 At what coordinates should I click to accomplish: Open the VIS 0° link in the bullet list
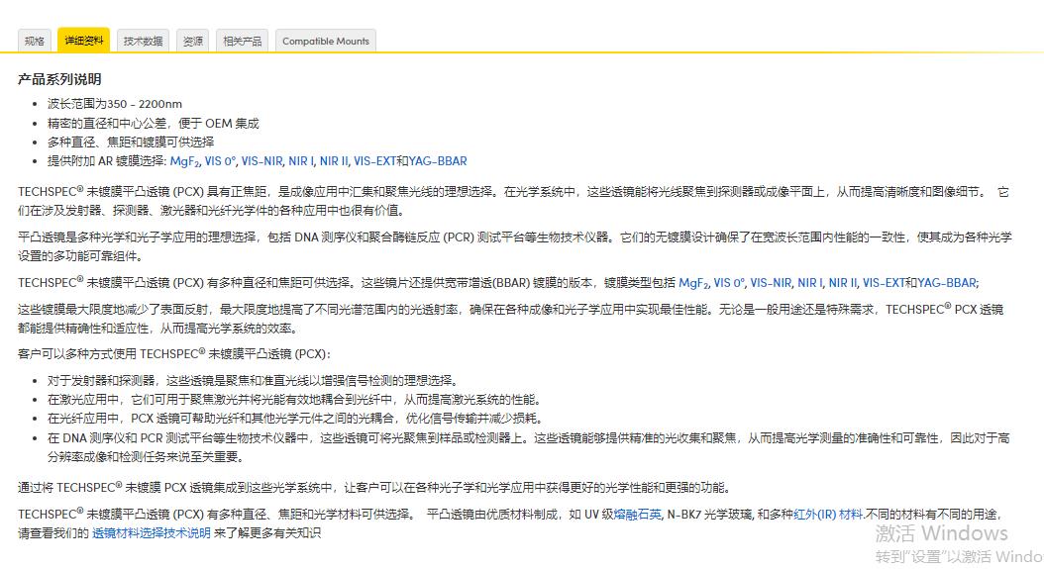click(x=220, y=161)
